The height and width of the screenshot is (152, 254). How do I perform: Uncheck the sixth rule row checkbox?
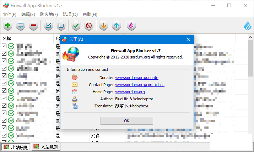tap(4, 83)
